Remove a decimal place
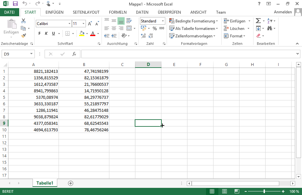 tap(151, 35)
